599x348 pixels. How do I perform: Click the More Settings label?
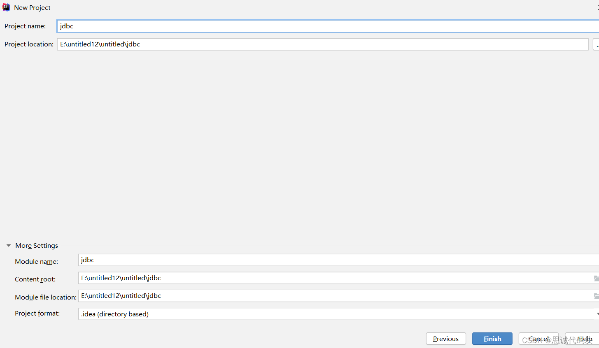point(37,246)
